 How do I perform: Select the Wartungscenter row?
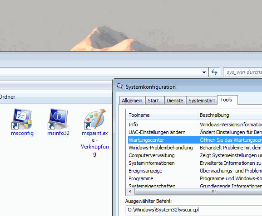pyautogui.click(x=195, y=140)
